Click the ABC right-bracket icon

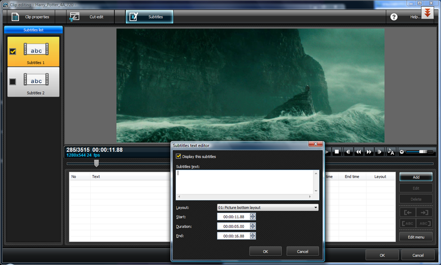[424, 223]
